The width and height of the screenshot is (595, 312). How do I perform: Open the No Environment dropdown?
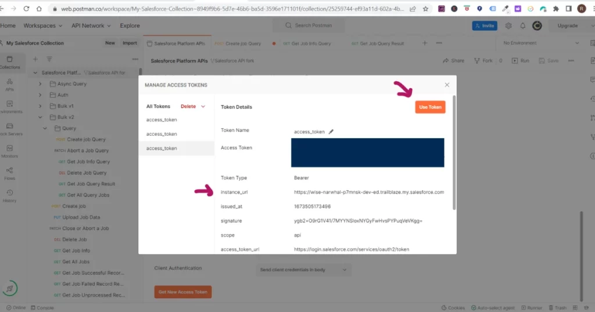coord(541,43)
